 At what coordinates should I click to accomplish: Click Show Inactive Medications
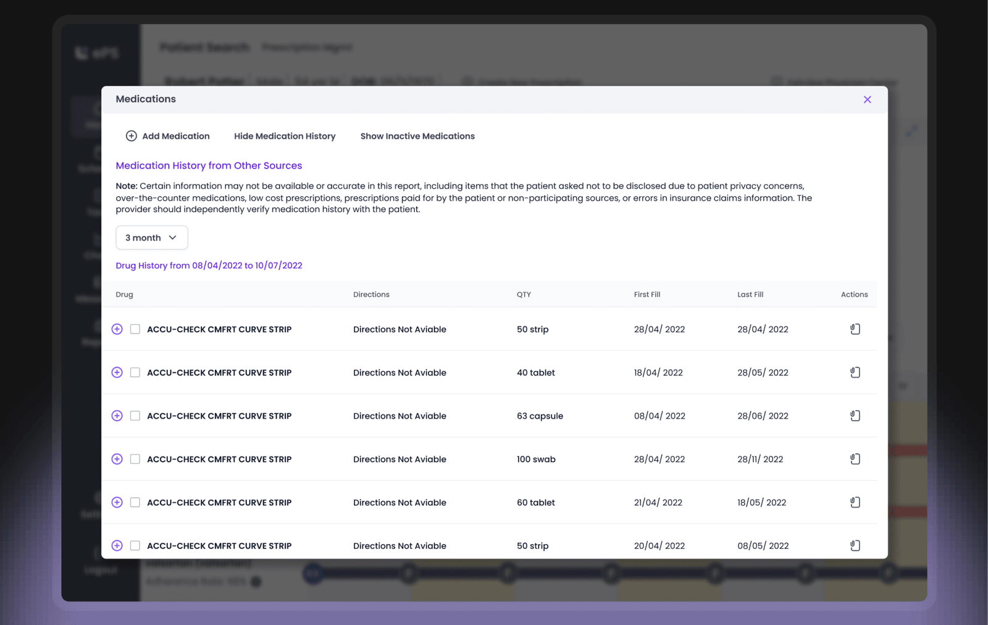[417, 136]
